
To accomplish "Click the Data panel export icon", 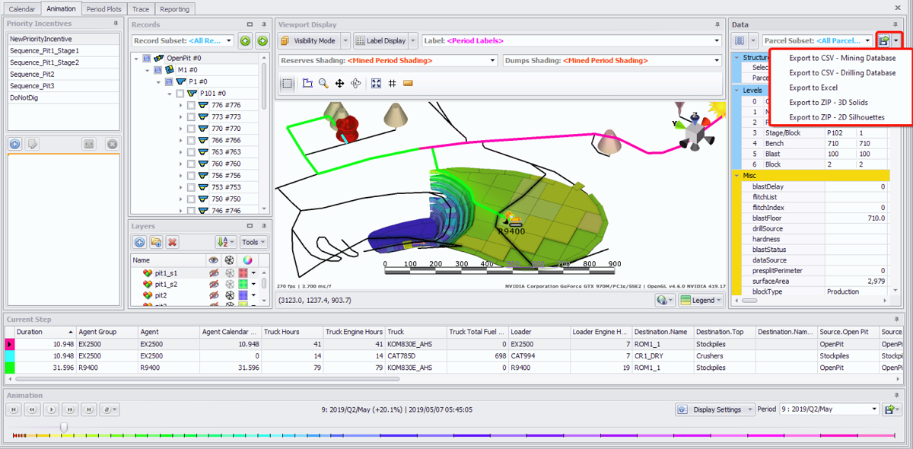I will 884,40.
